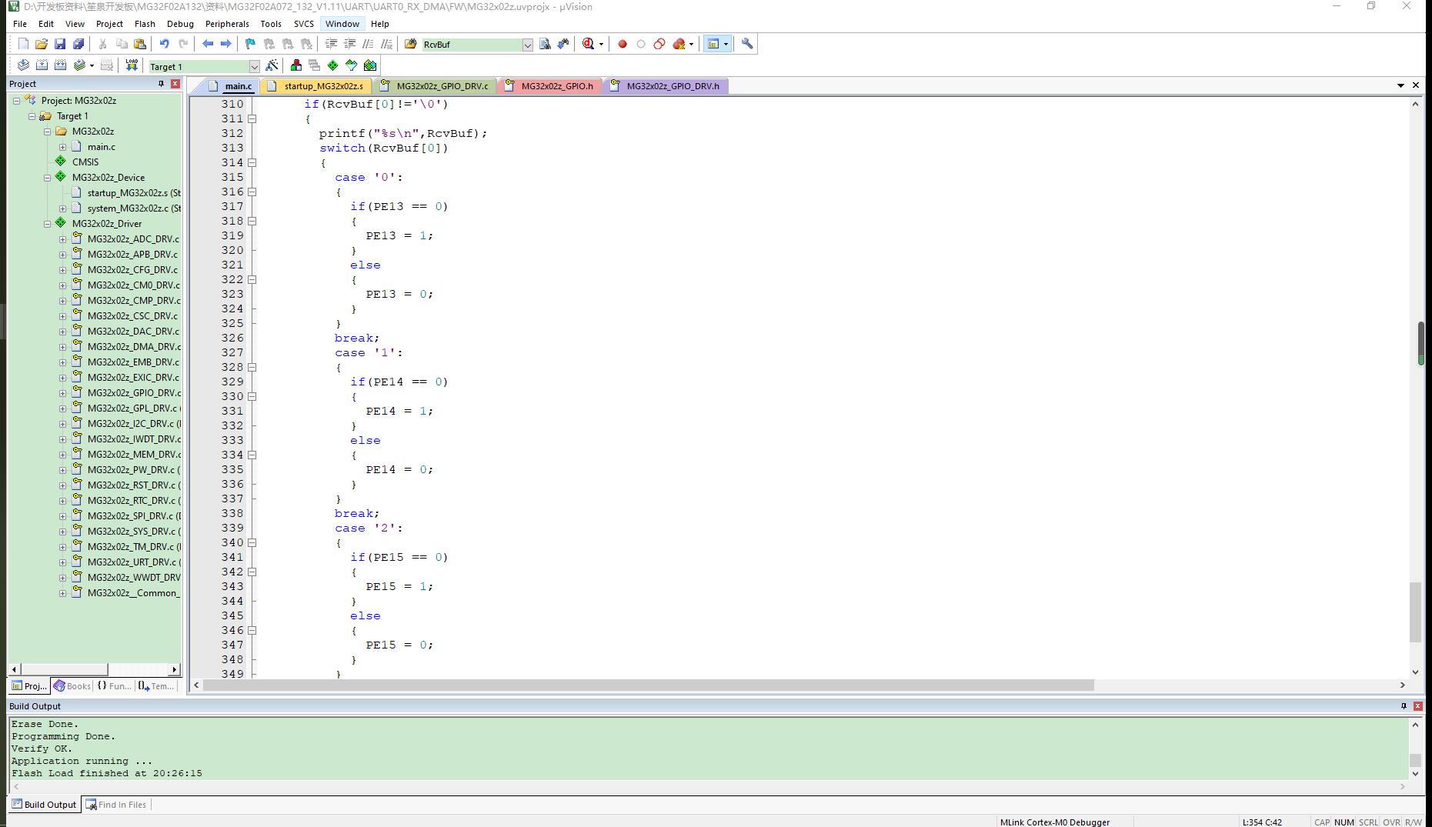Collapse the MG32x02z_Driver tree group
The width and height of the screenshot is (1432, 827).
click(48, 224)
